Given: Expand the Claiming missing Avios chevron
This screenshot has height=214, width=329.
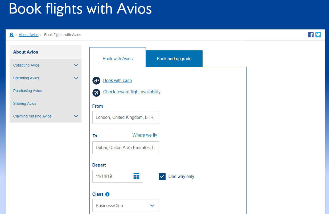Looking at the screenshot, I should pos(76,116).
